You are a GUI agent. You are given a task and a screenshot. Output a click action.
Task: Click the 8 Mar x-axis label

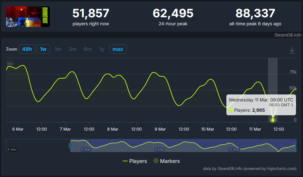(x=113, y=129)
